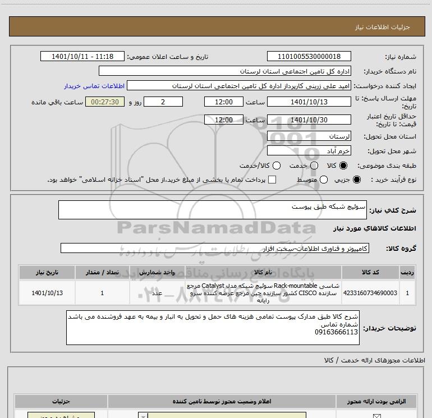Click the goods group field کامپیوتر و فناوری اطلاعات
This screenshot has height=418, width=432.
tap(215, 248)
